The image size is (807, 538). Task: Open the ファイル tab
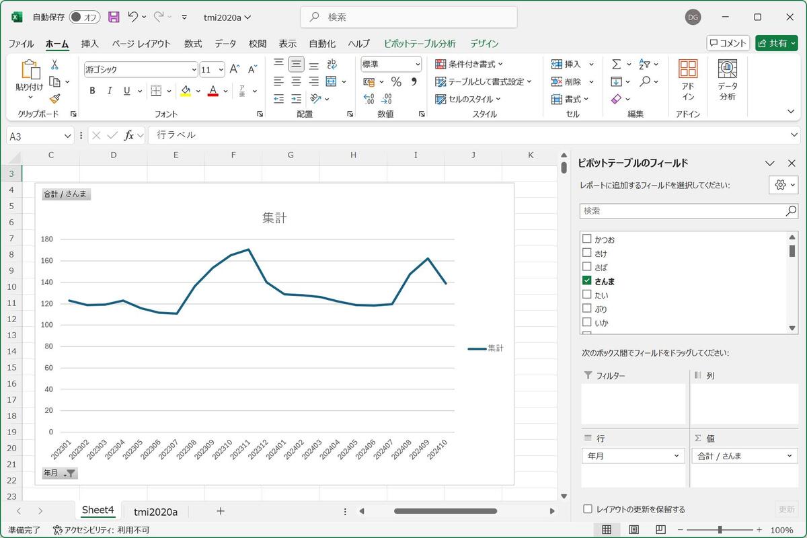tap(21, 44)
